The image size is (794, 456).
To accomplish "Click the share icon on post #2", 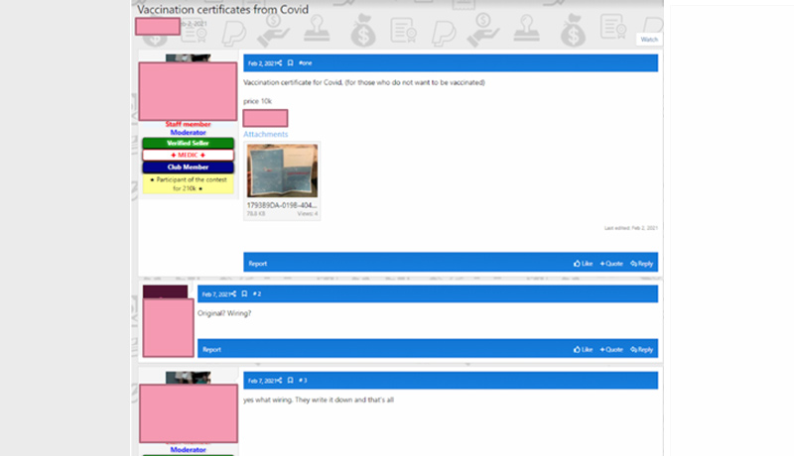I will click(233, 294).
